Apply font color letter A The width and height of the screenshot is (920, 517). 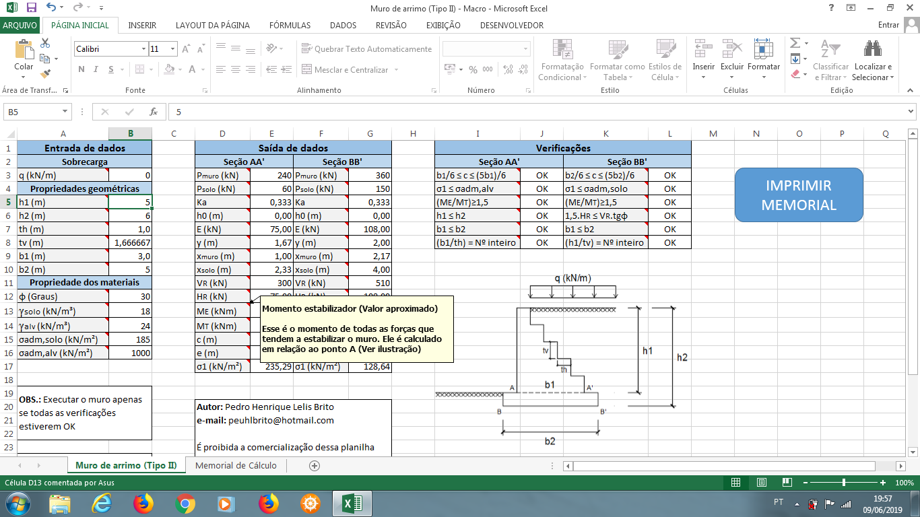(193, 69)
